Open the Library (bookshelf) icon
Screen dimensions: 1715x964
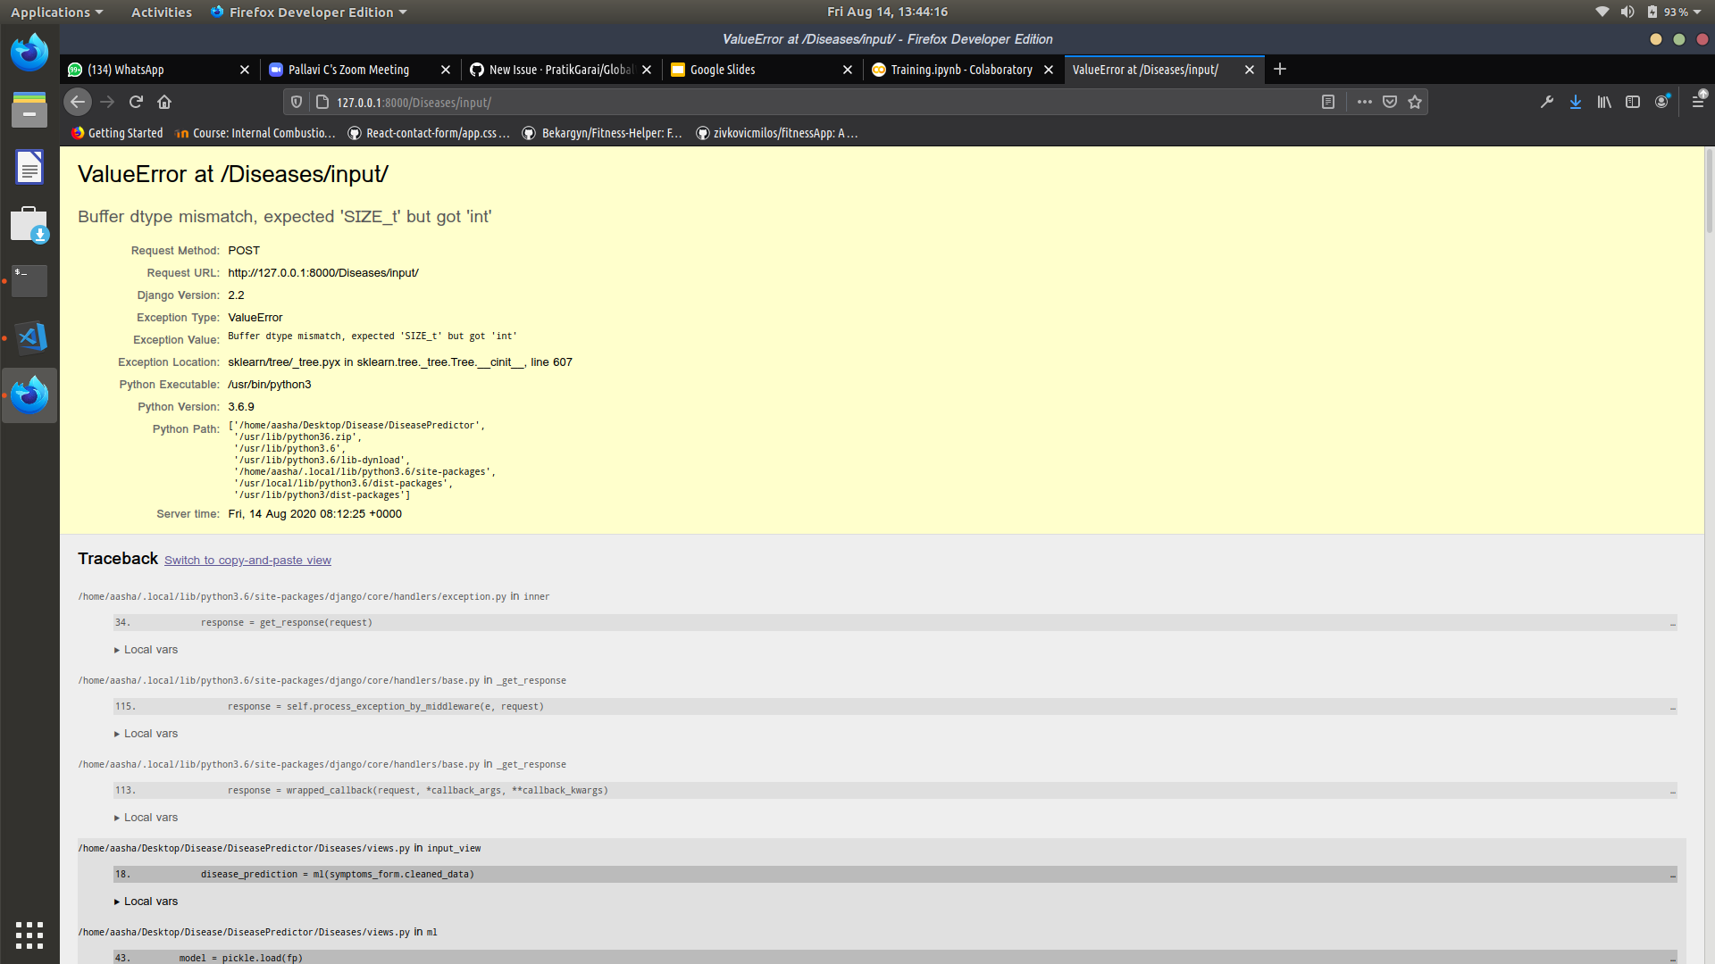[x=1603, y=102]
